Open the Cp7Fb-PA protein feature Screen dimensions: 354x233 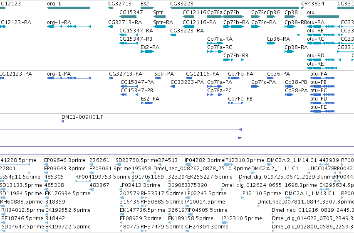(x=234, y=78)
